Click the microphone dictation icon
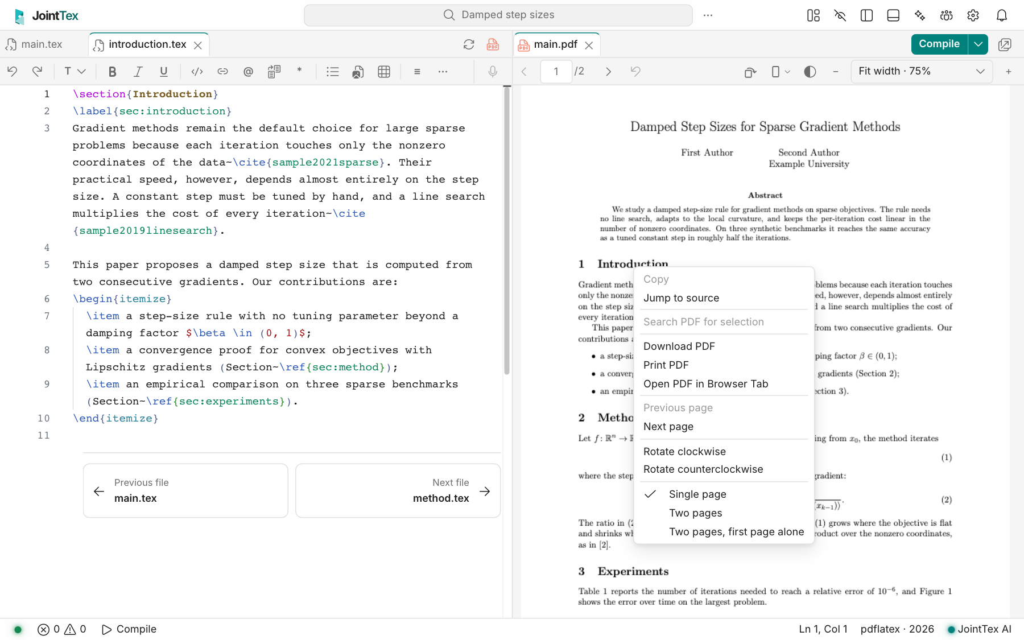1024x640 pixels. 493,72
